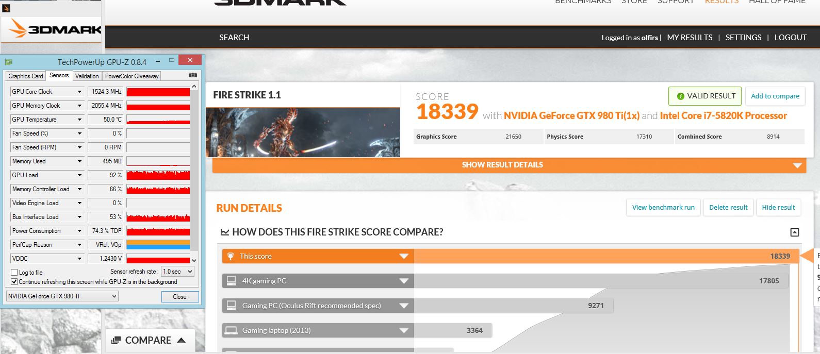Viewport: 820px width, 354px height.
Task: Open the NVIDIA GeForce GTX 980 Ti selector
Action: tap(62, 296)
